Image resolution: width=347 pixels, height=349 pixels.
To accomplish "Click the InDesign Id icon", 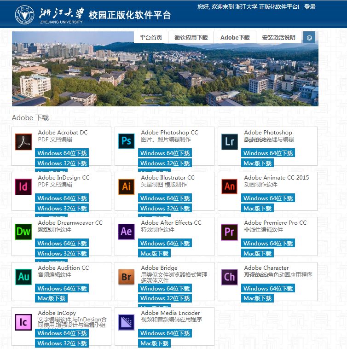I will (x=23, y=187).
